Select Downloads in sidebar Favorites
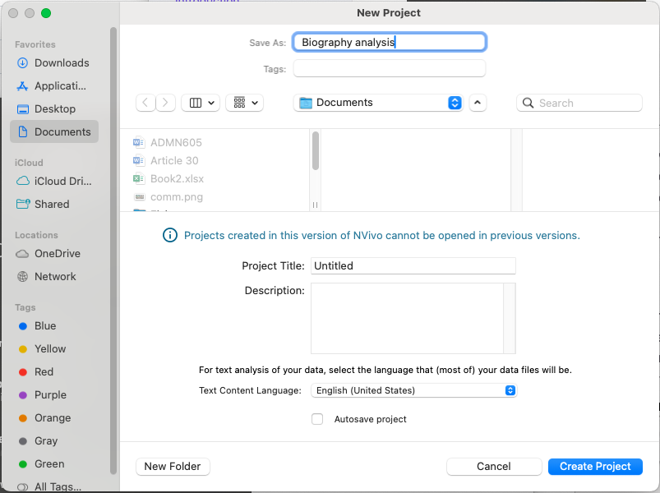 (61, 62)
